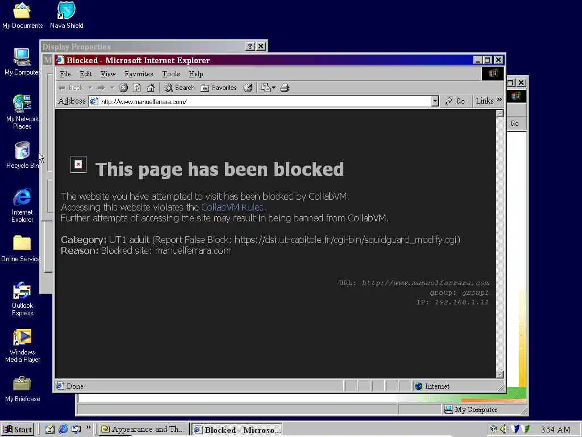Open the Help menu
The image size is (582, 437).
point(196,74)
